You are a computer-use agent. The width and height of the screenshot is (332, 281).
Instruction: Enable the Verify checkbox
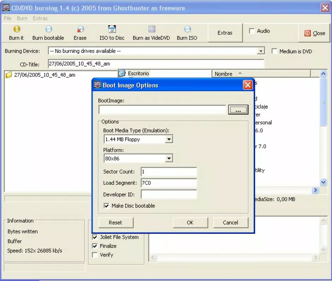(x=95, y=255)
